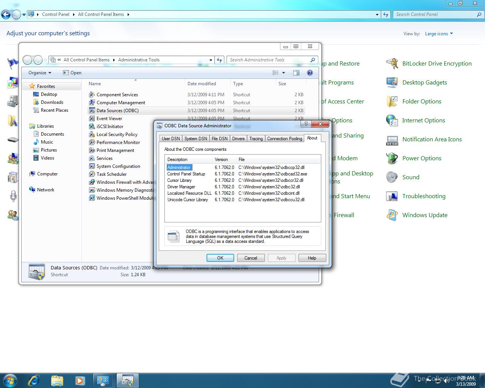
Task: Open Internet Explorer from taskbar
Action: [x=34, y=380]
